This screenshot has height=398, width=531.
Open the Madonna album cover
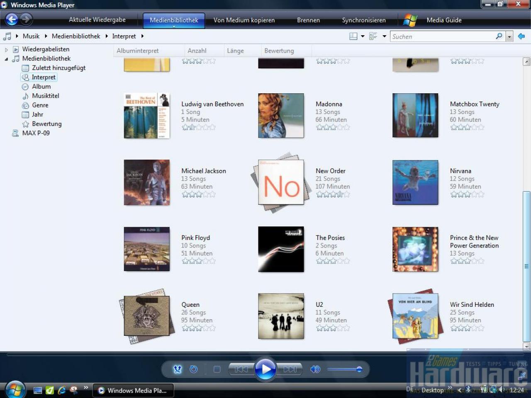281,116
